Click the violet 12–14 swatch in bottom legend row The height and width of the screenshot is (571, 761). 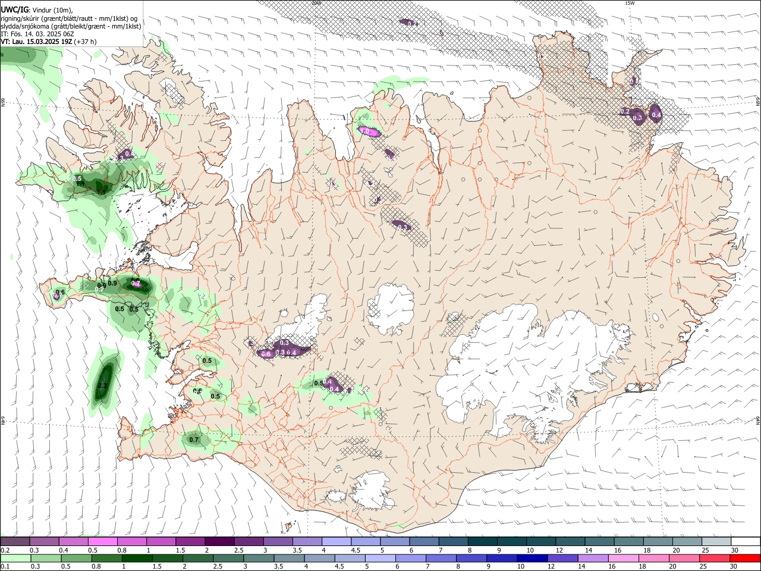pyautogui.click(x=562, y=558)
